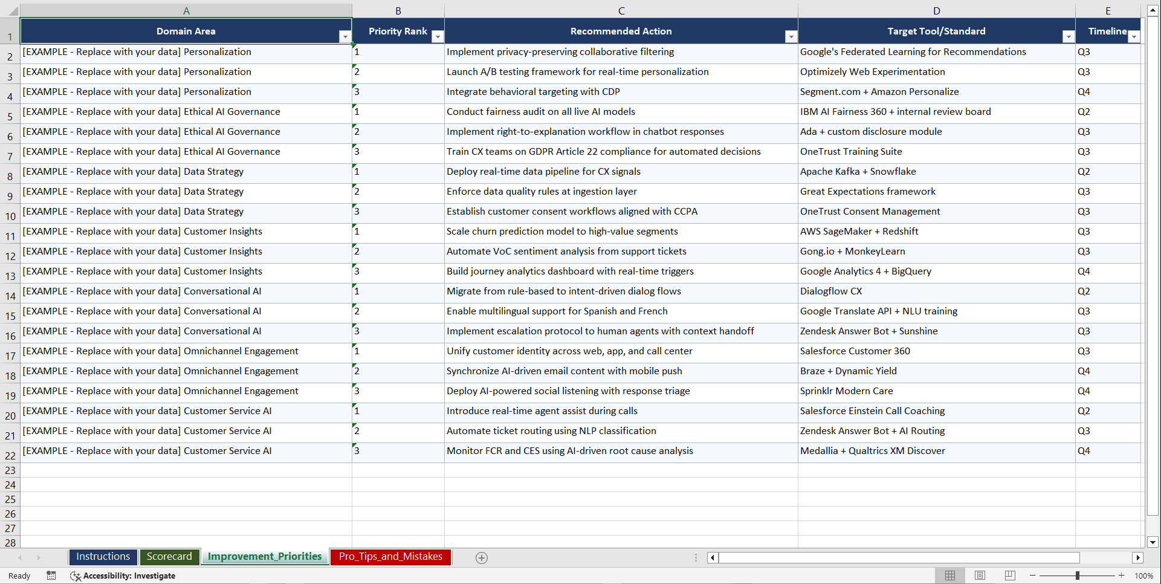
Task: Switch to Page Layout view
Action: click(980, 576)
